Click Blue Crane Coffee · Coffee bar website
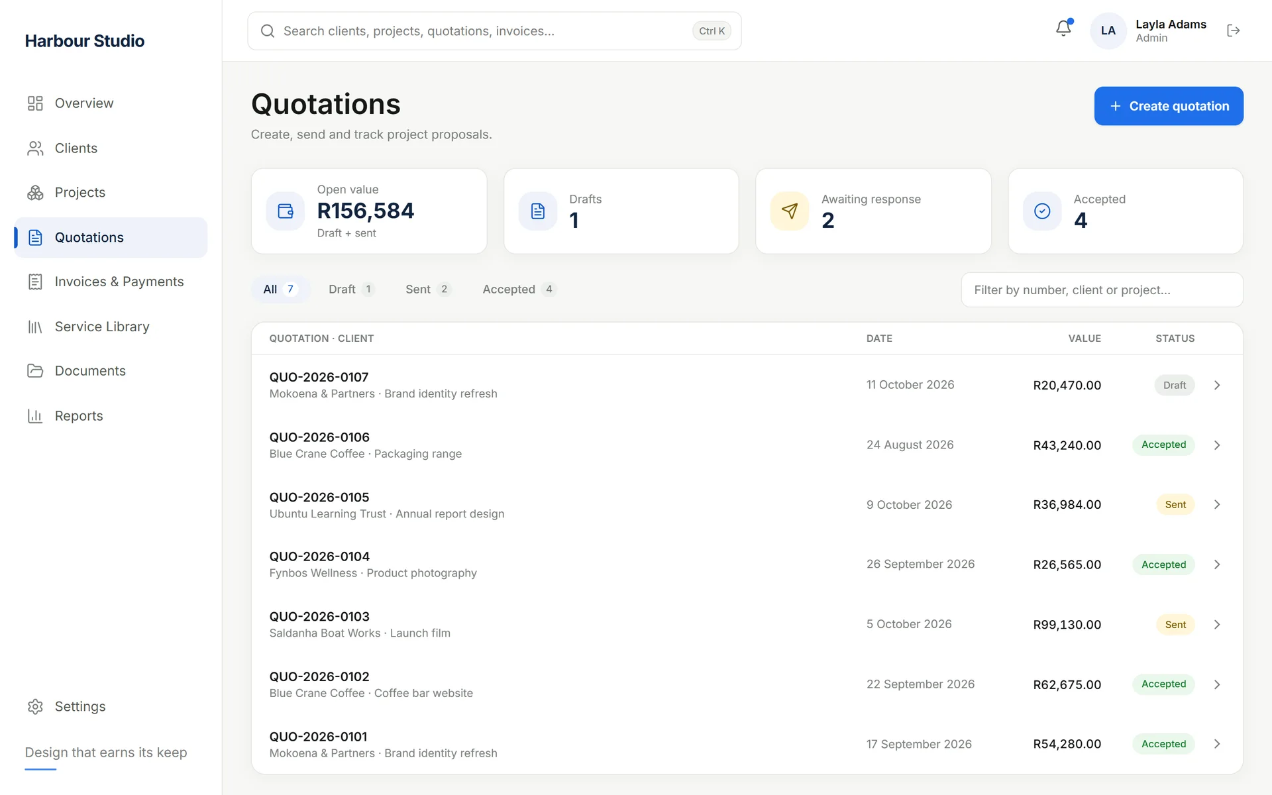The height and width of the screenshot is (795, 1272). (x=371, y=693)
